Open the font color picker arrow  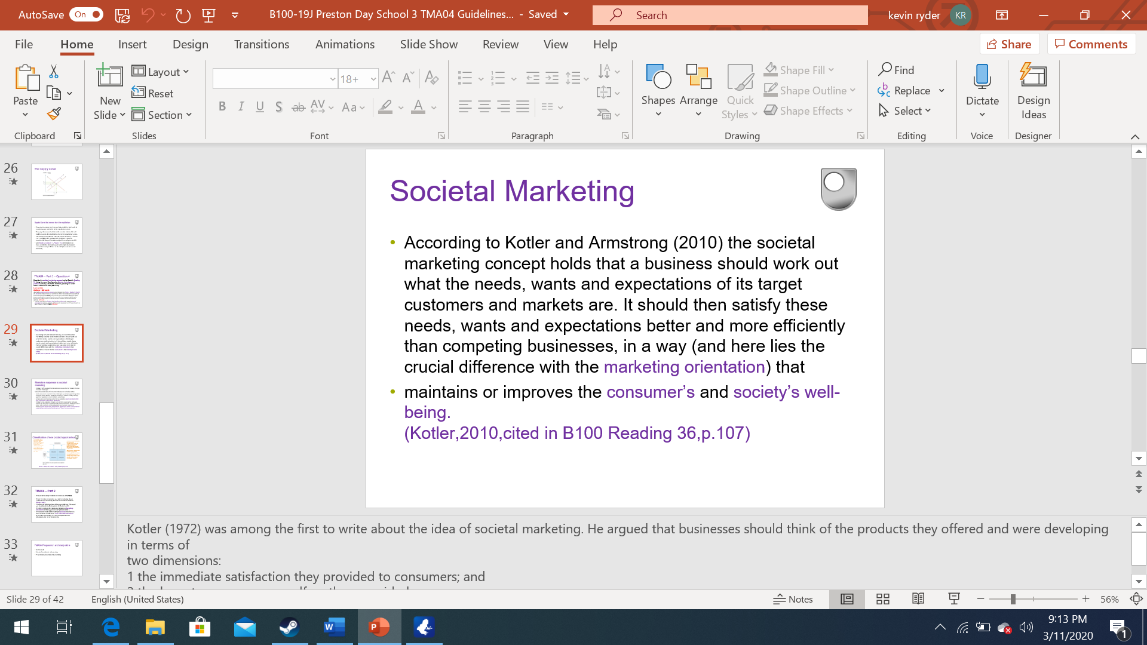click(434, 108)
